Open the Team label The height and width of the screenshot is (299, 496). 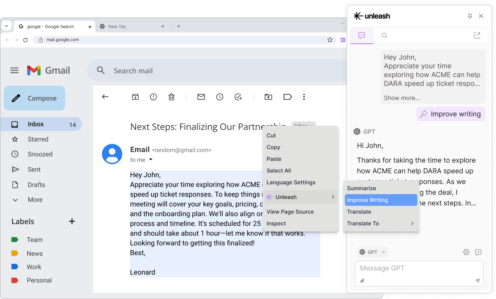34,240
